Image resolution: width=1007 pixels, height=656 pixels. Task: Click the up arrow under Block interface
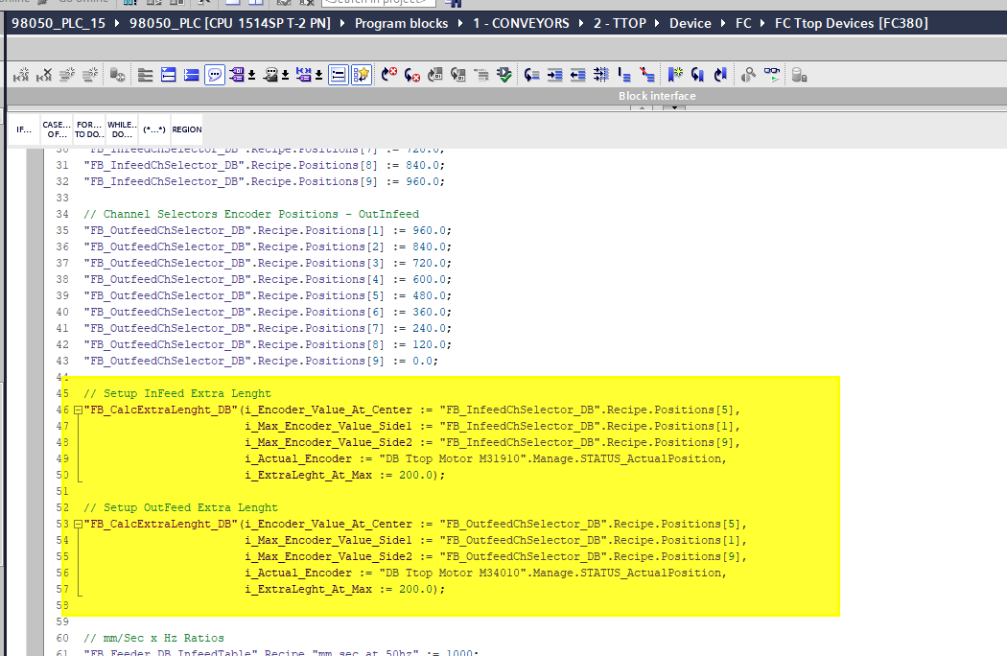642,108
